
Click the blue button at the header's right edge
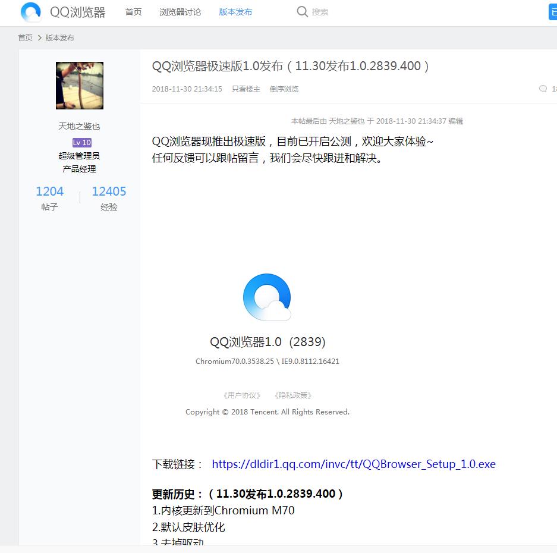pyautogui.click(x=553, y=12)
